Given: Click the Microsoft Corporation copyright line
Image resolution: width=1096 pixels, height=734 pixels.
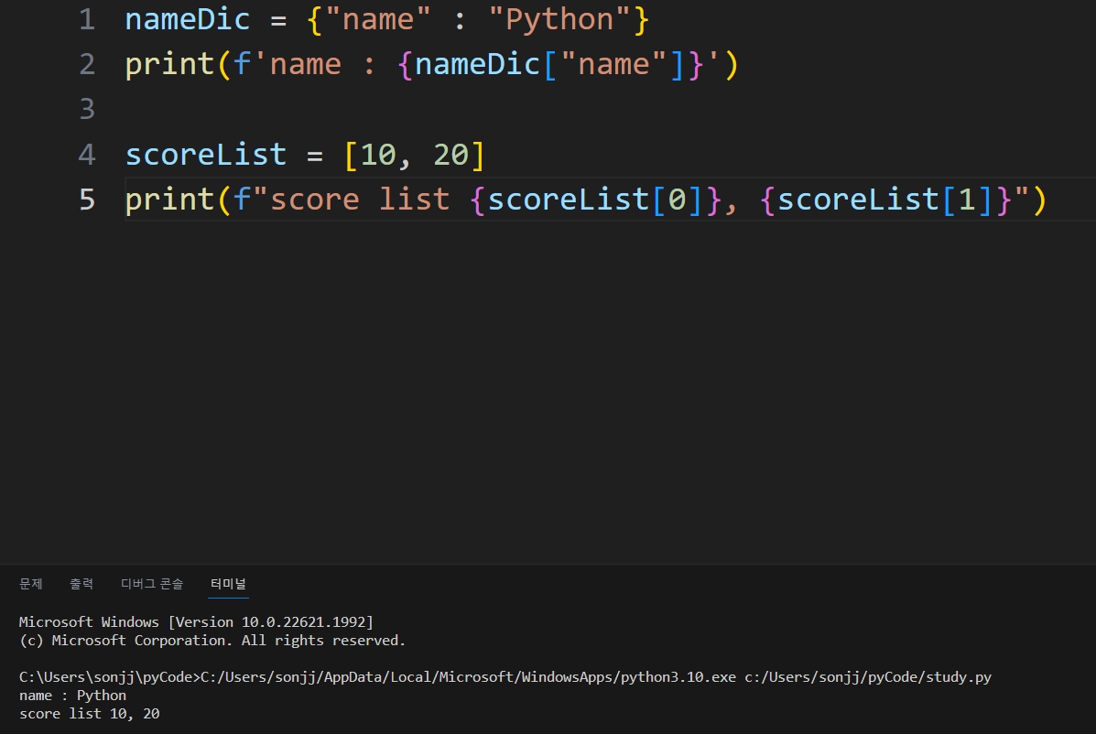Looking at the screenshot, I should pyautogui.click(x=212, y=641).
